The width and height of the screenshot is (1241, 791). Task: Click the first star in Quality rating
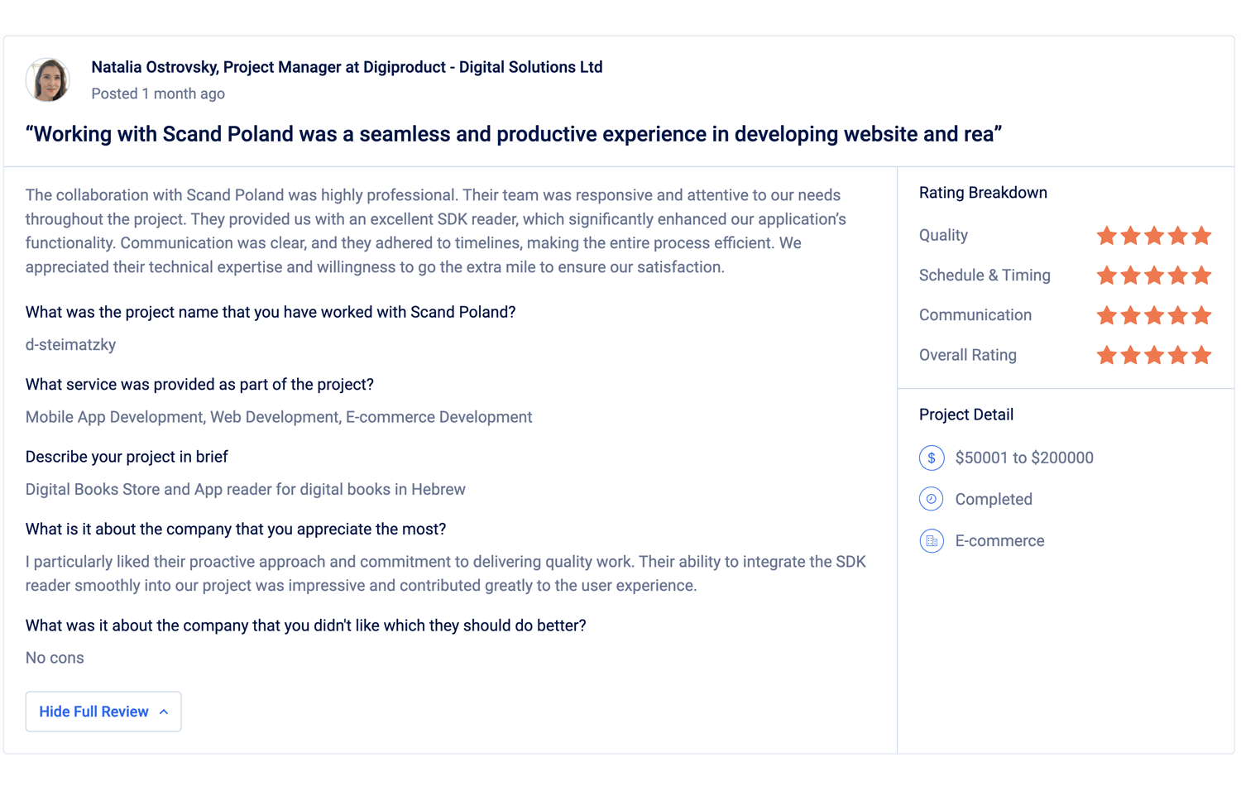(1106, 236)
